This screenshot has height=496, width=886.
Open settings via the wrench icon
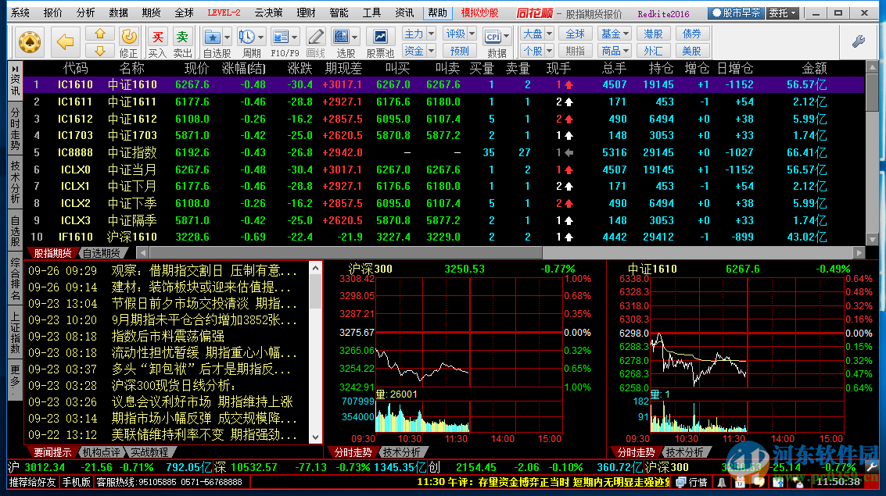coord(858,41)
